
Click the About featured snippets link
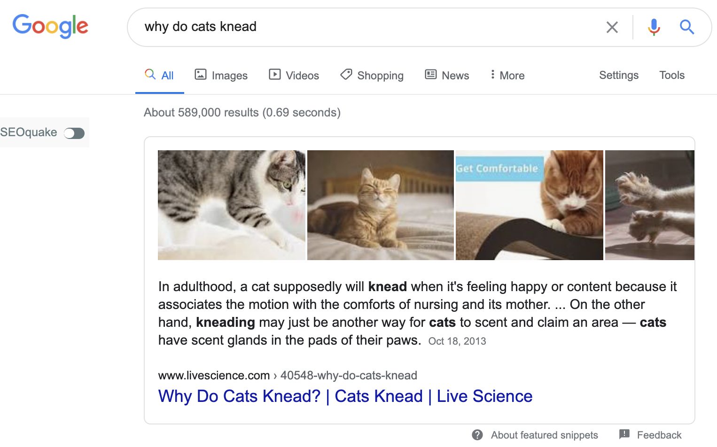pos(545,435)
